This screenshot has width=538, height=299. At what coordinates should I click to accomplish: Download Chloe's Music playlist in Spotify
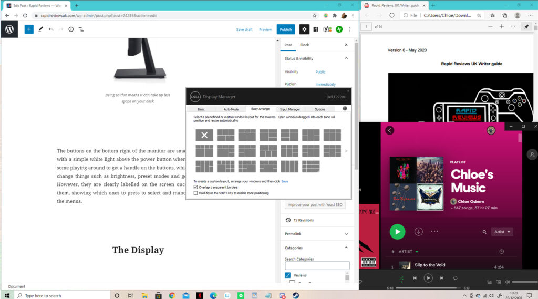click(418, 232)
